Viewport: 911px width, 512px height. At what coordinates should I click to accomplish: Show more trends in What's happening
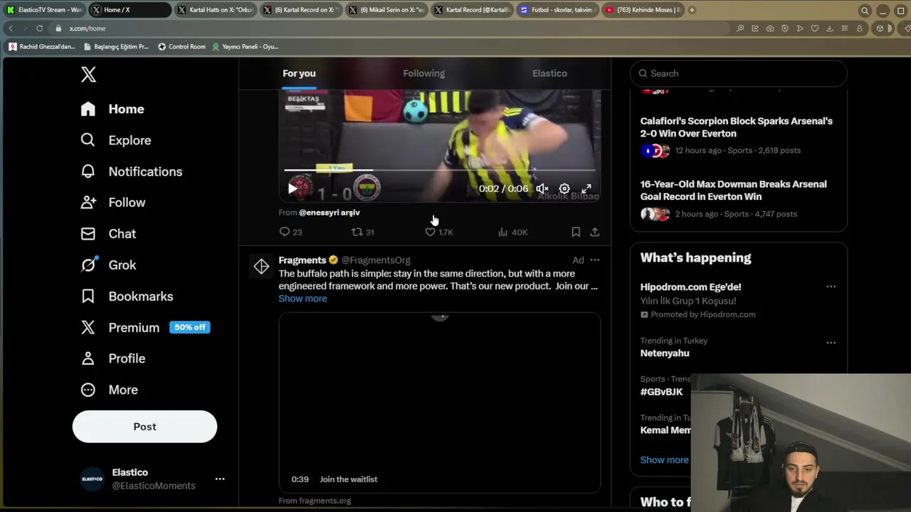click(x=664, y=460)
